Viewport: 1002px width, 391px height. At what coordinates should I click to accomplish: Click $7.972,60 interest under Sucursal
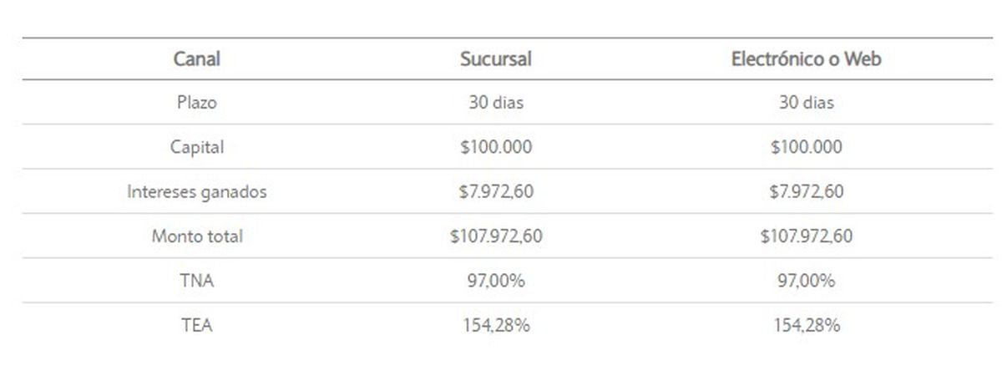496,191
